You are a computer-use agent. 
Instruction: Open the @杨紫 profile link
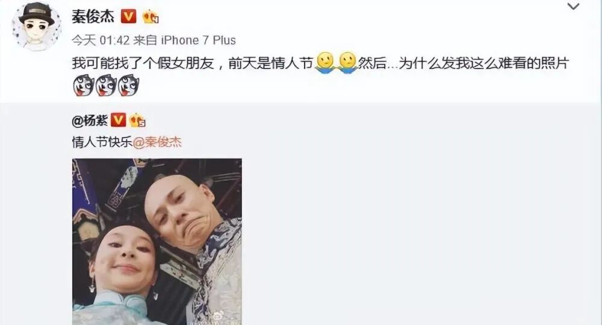[x=90, y=121]
